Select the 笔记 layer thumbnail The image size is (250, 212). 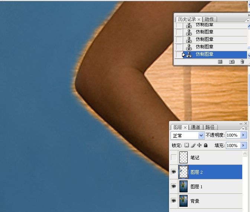(x=184, y=157)
